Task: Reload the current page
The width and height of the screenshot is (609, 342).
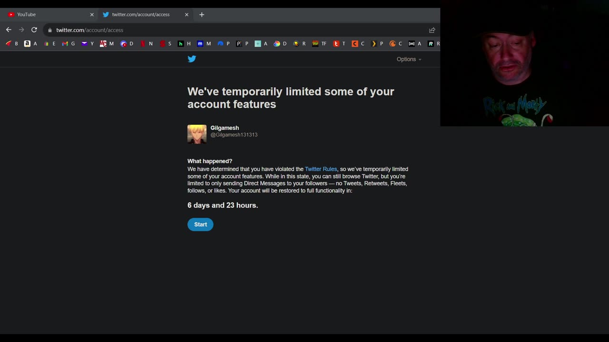Action: [34, 30]
